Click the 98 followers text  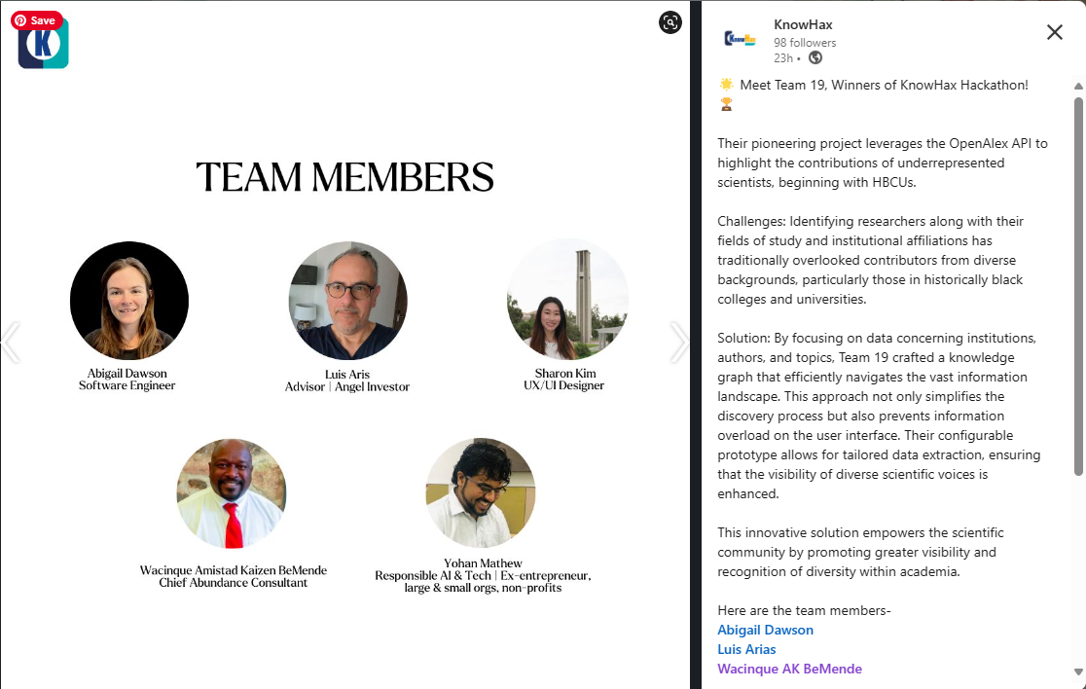click(x=805, y=43)
